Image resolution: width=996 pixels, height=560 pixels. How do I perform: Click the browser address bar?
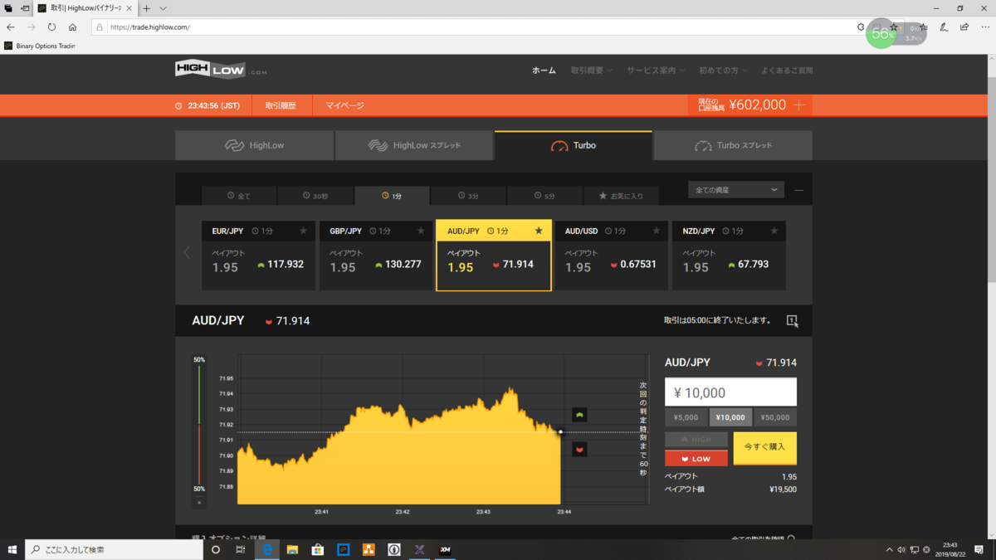[473, 27]
